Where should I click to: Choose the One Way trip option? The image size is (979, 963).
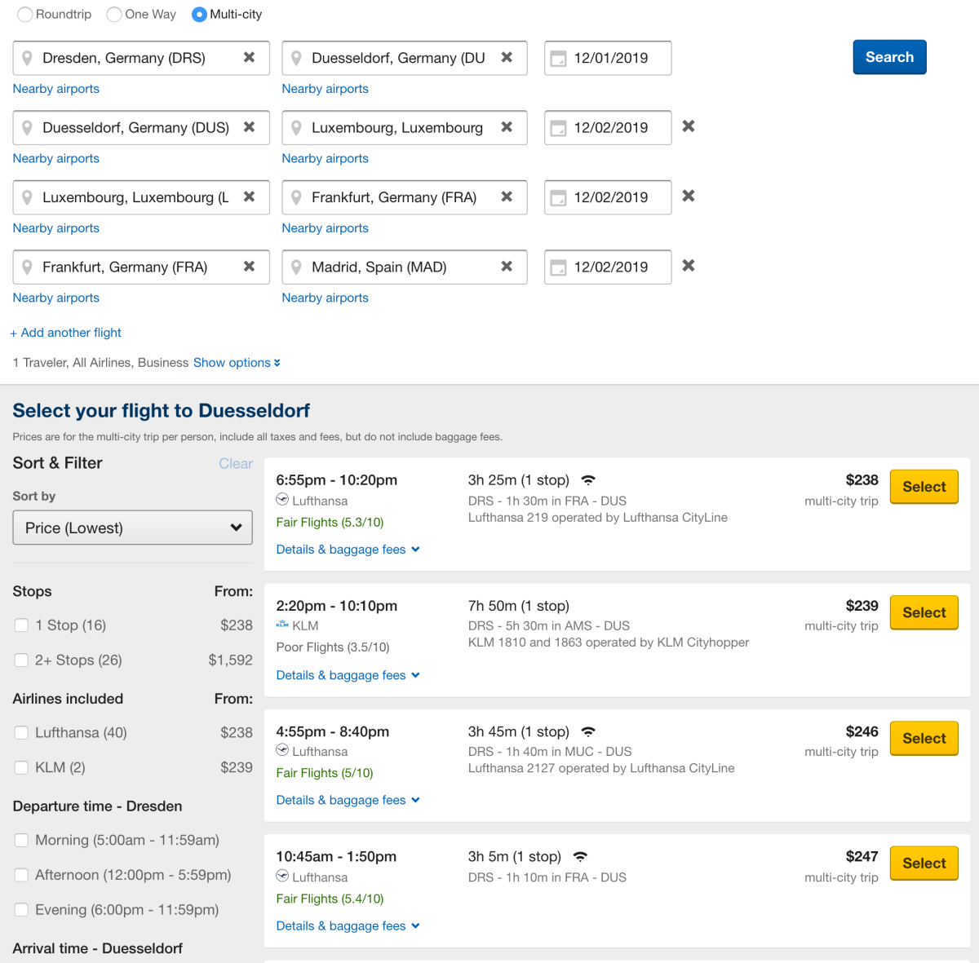point(114,15)
